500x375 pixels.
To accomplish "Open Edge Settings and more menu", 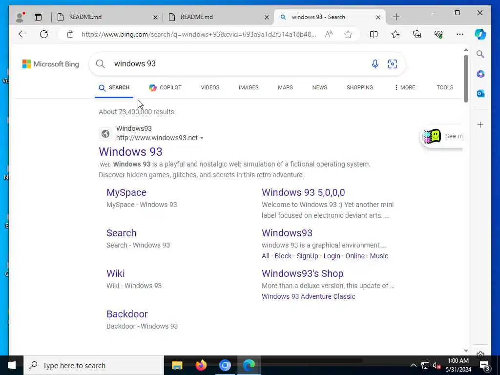I will point(460,34).
